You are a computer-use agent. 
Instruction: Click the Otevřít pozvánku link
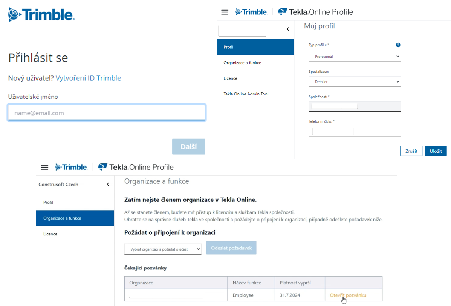348,295
